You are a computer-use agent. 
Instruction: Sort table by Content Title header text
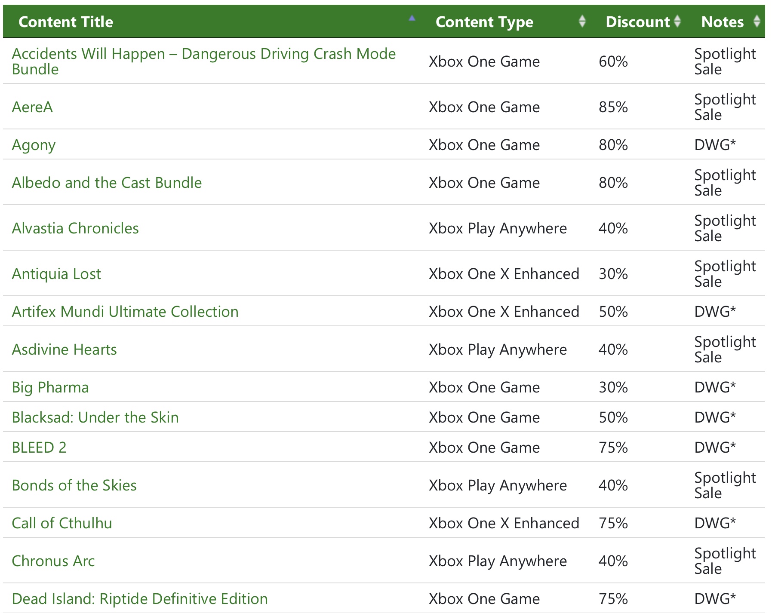(66, 22)
